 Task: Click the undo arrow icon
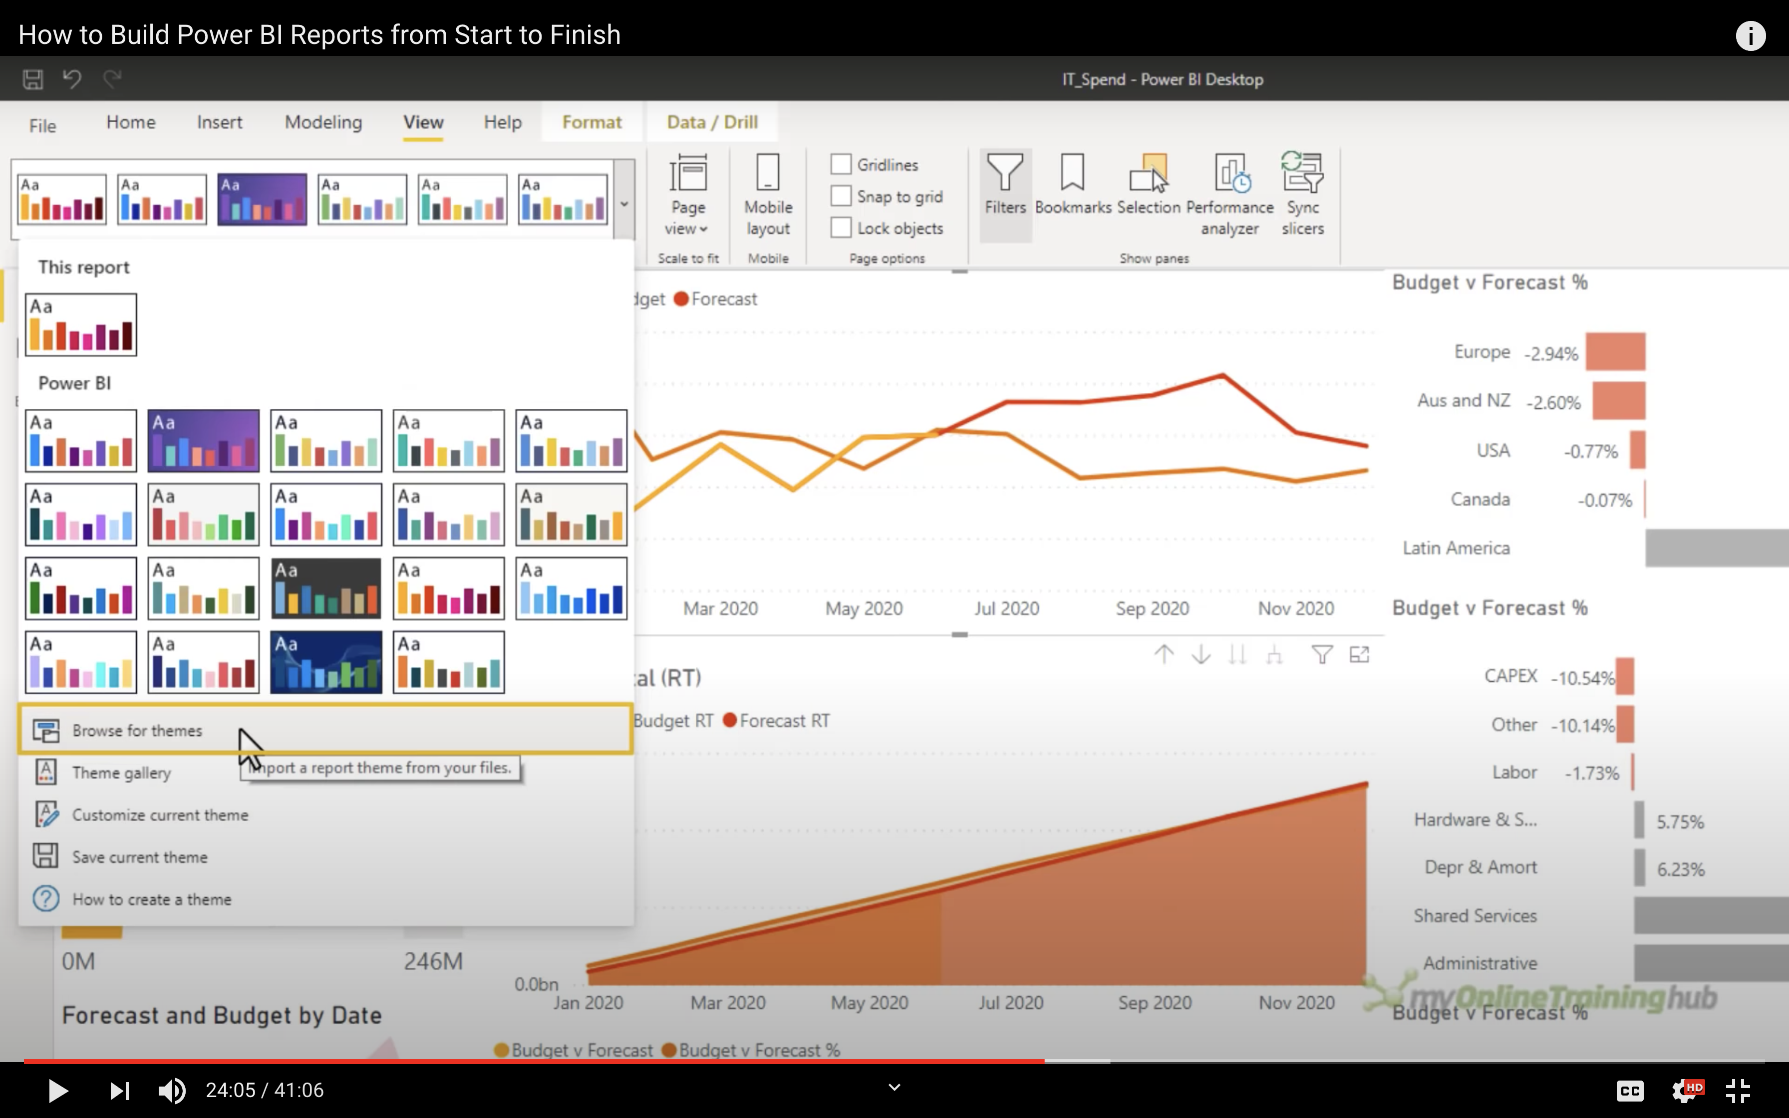tap(72, 79)
